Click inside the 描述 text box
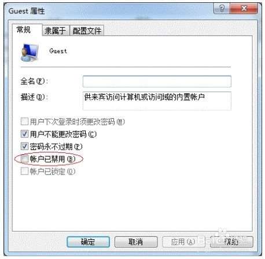The height and width of the screenshot is (259, 265). 157,101
